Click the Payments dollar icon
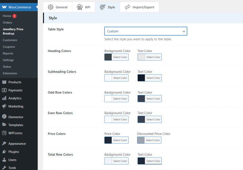243x170 pixels. [4, 90]
